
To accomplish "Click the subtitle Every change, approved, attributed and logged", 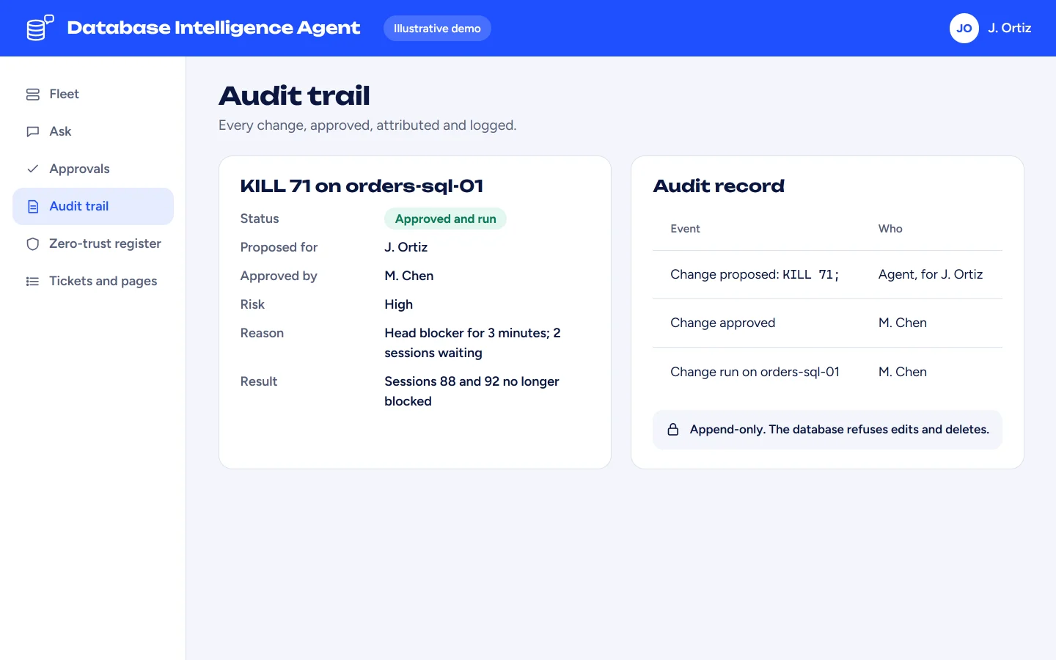I will coord(367,125).
